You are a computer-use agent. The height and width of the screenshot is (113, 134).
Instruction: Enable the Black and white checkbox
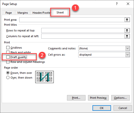click(8, 52)
